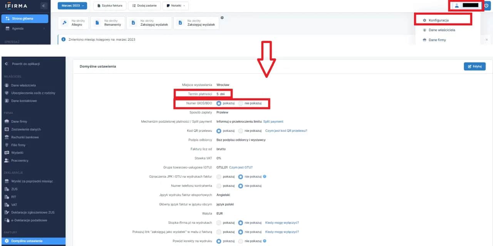Enable pokazuj for Kod QR przelewu

pos(219,131)
